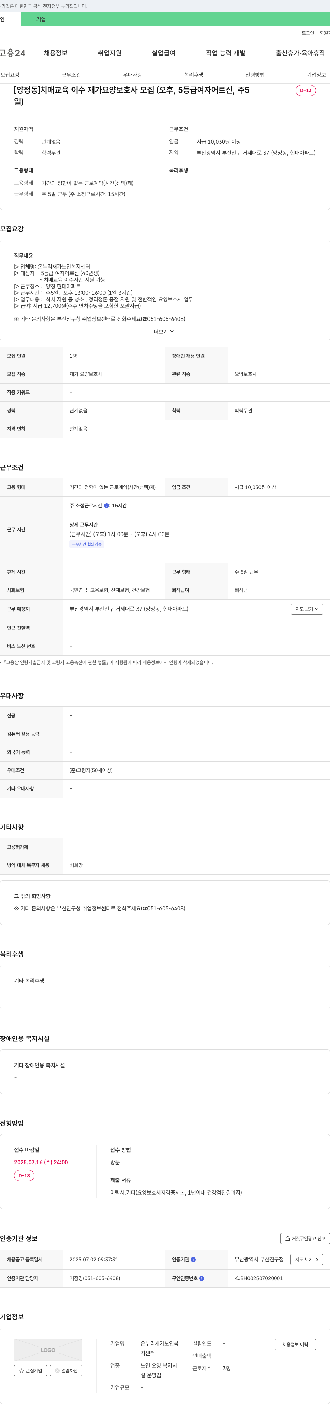The height and width of the screenshot is (1404, 330).
Task: Click the 우대조건 value (준)고령자(50세이상)
Action: pyautogui.click(x=91, y=771)
